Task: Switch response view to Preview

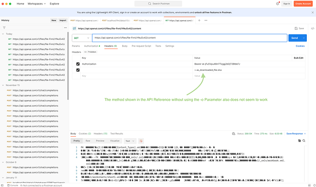Action: pos(100,141)
